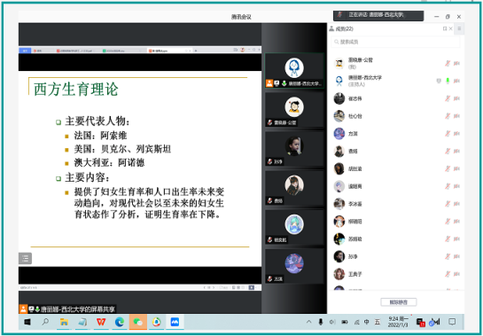Click the slide outline list icon

[x=25, y=258]
